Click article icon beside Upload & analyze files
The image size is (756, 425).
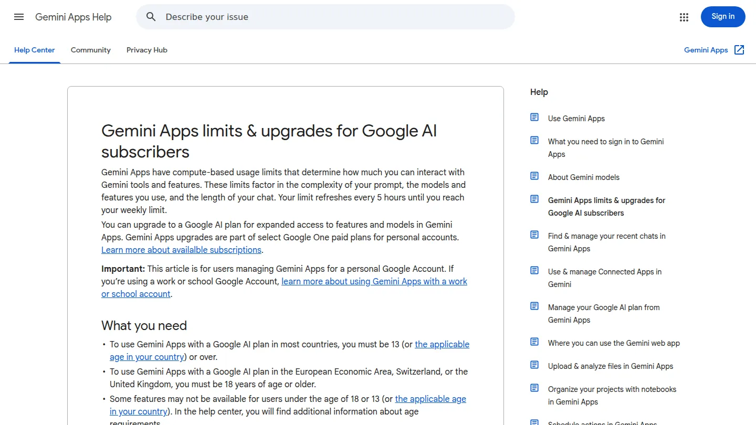tap(534, 365)
